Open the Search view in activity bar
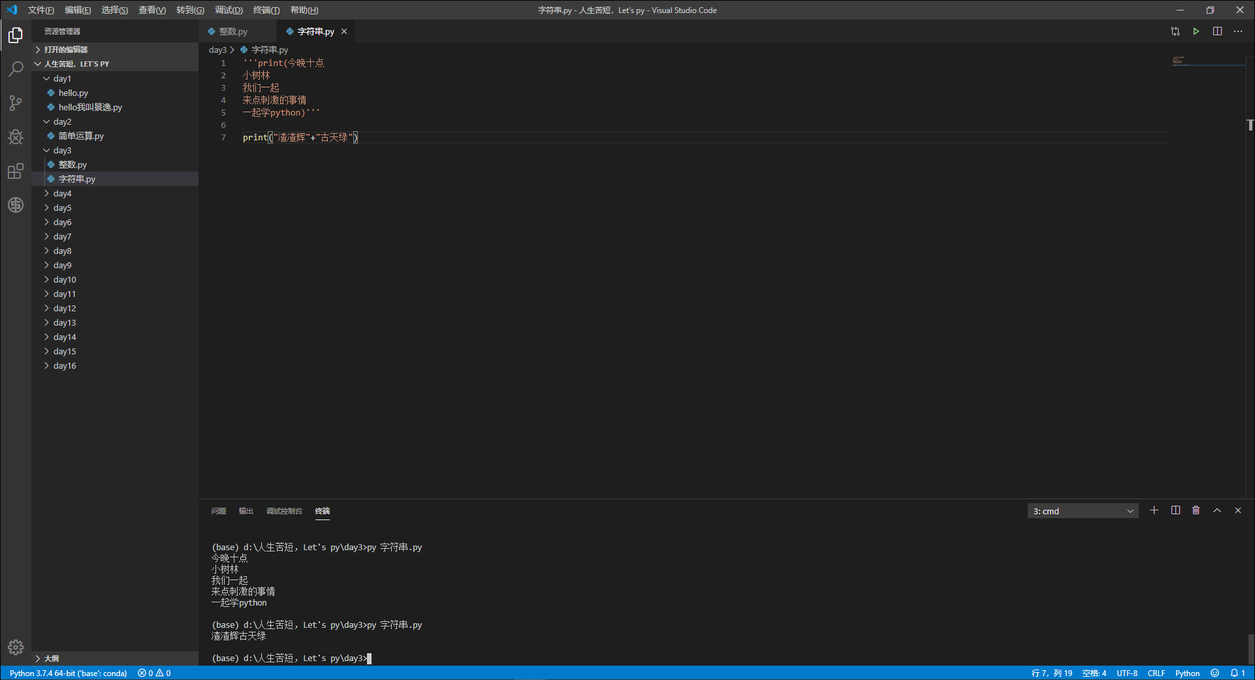Image resolution: width=1255 pixels, height=680 pixels. [16, 69]
